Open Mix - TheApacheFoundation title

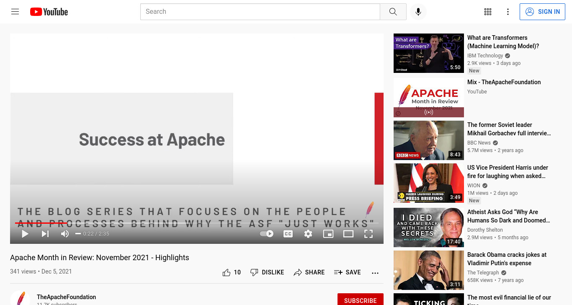[504, 82]
